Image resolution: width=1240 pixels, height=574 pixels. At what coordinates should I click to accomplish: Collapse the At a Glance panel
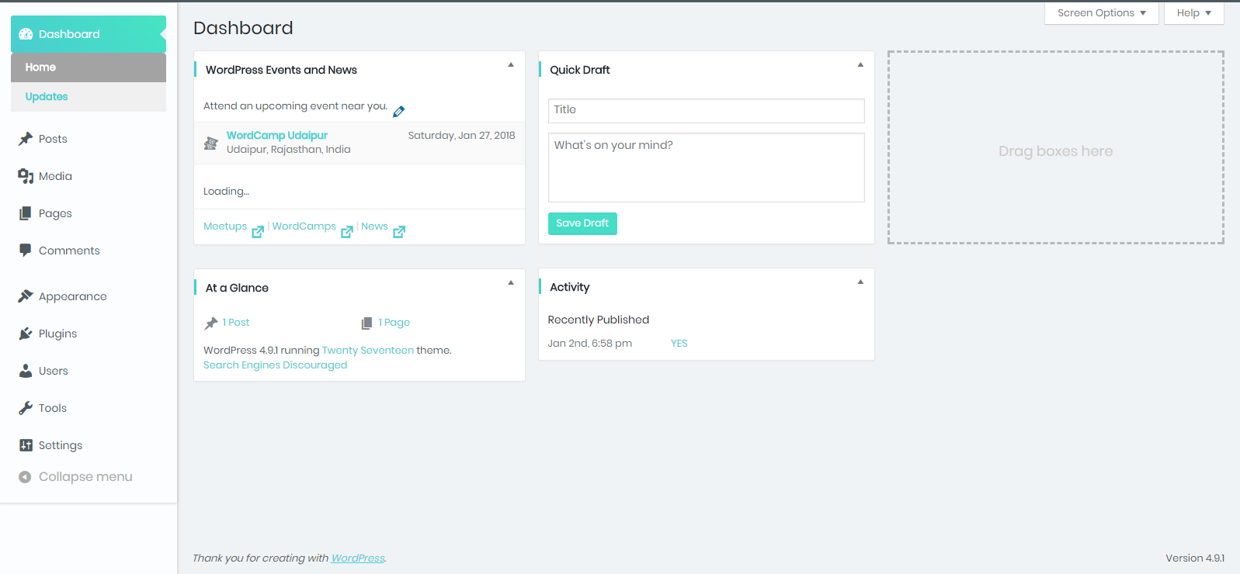511,283
